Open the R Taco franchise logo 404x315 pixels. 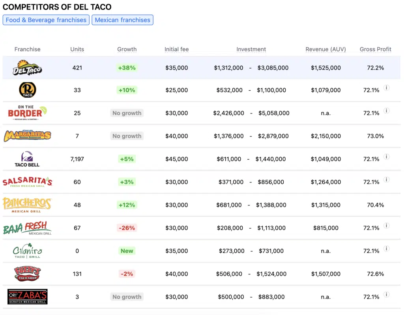coord(27,90)
